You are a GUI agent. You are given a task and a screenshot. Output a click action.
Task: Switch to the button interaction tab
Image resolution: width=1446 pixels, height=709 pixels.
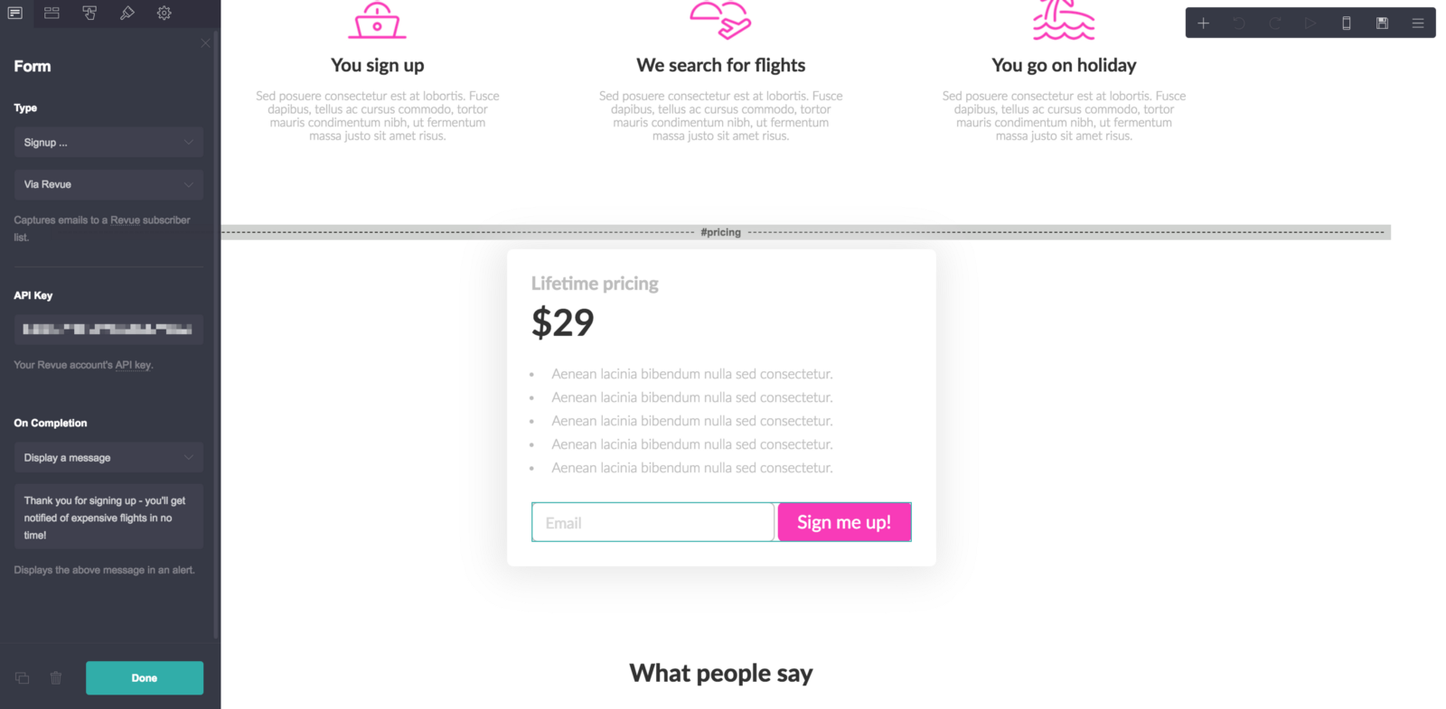tap(89, 14)
